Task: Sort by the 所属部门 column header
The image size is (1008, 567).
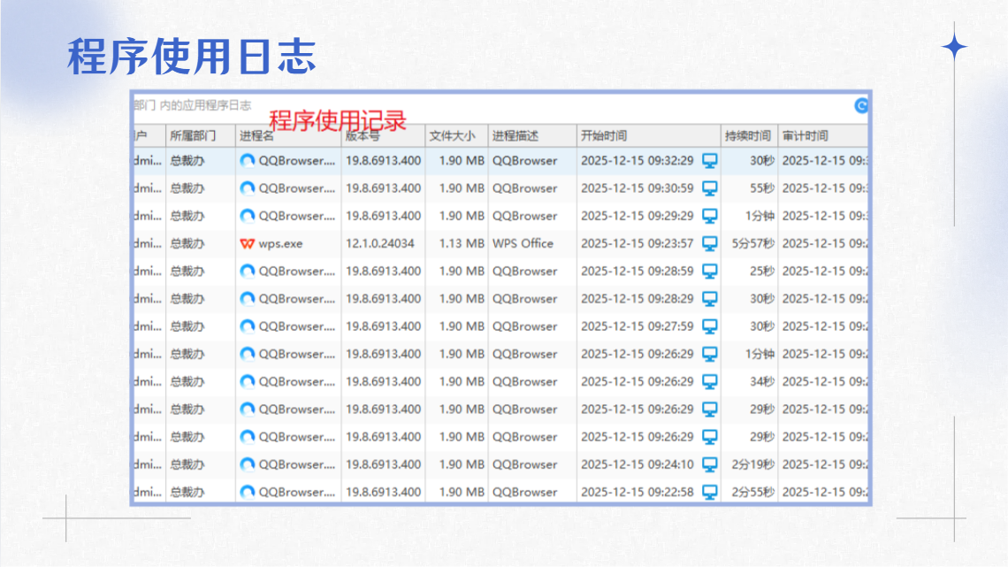Action: click(201, 135)
